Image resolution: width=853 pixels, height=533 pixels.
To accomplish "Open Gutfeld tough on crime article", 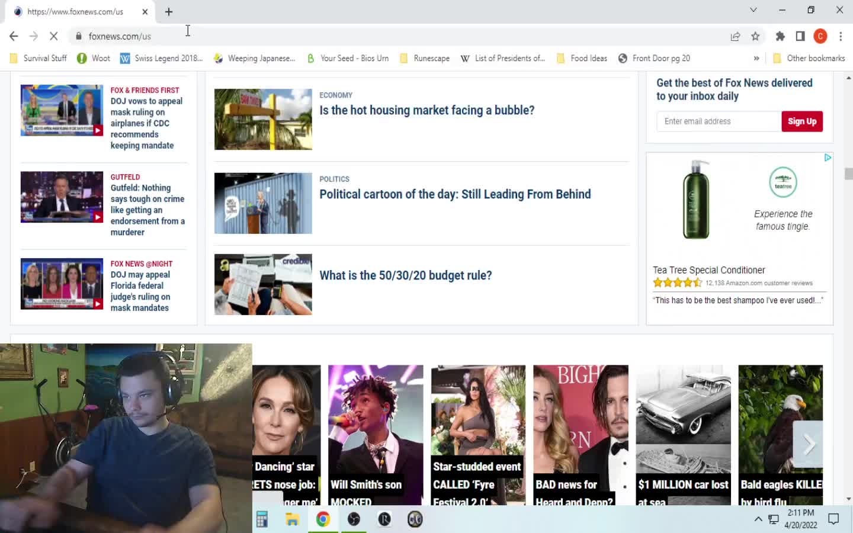I will click(x=147, y=210).
